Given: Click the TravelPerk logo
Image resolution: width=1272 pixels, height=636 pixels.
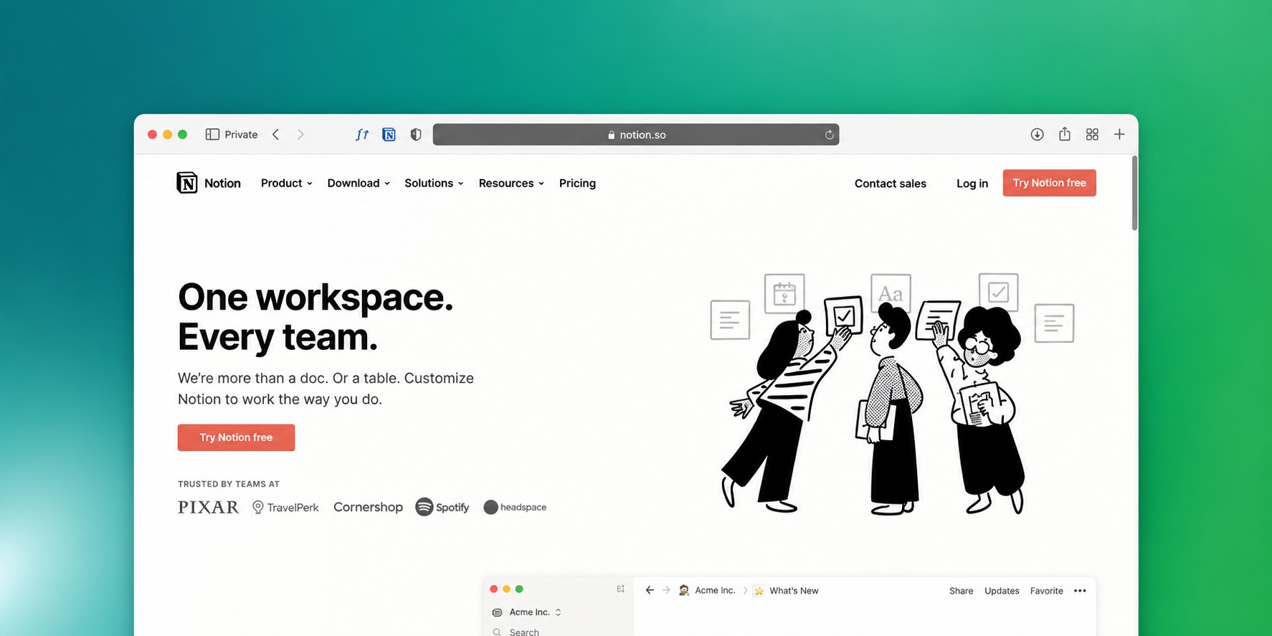Looking at the screenshot, I should 285,507.
